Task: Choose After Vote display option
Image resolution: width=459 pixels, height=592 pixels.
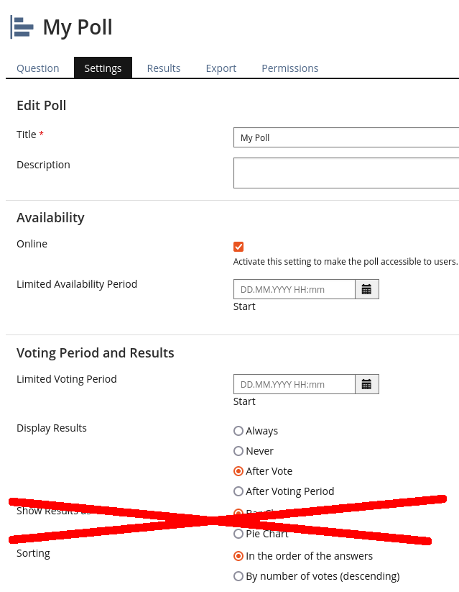Action: (x=238, y=471)
